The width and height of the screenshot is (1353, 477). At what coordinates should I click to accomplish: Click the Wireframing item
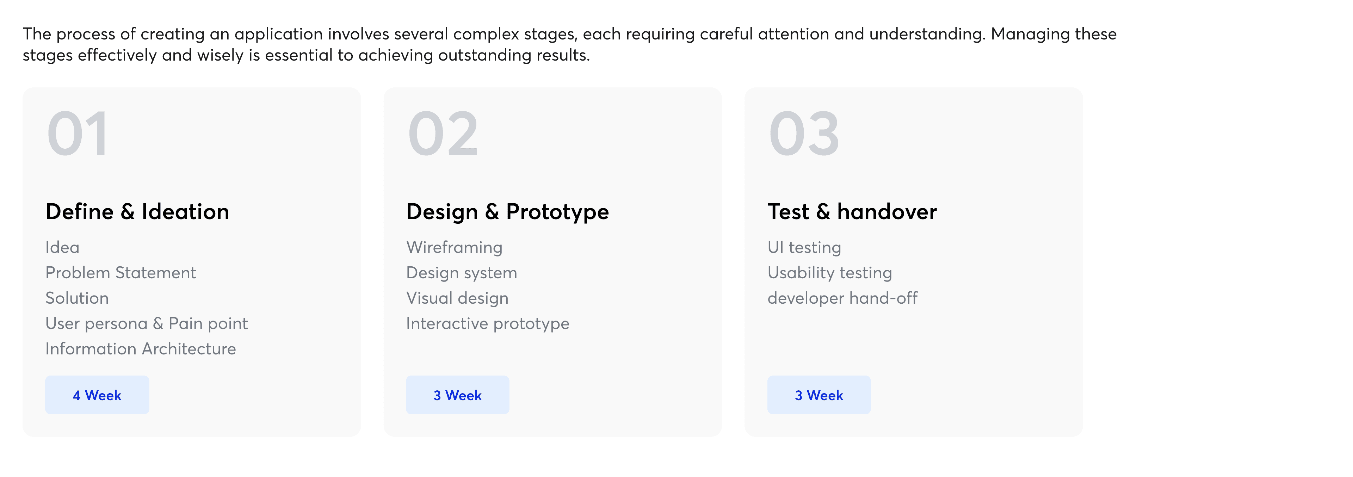454,247
